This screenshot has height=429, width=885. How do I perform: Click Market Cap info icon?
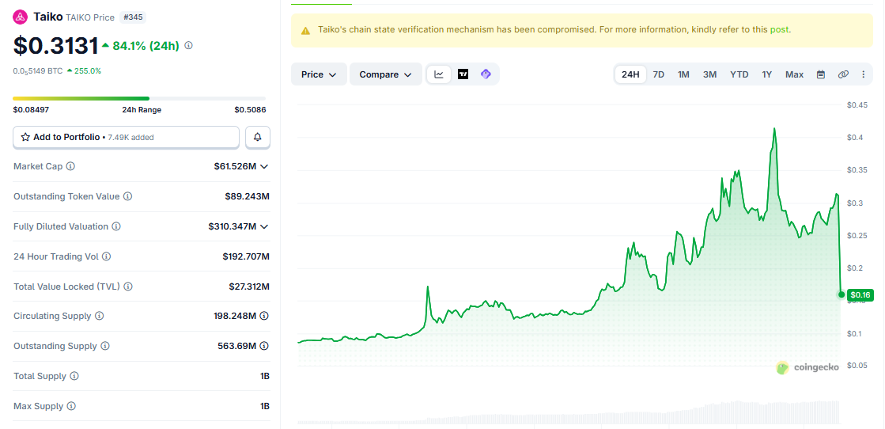(70, 166)
